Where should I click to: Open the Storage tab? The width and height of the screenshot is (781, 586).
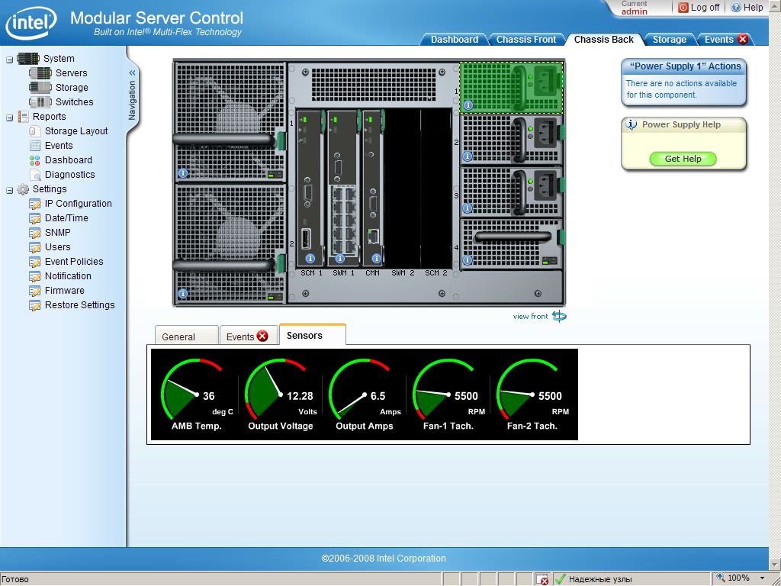point(669,40)
